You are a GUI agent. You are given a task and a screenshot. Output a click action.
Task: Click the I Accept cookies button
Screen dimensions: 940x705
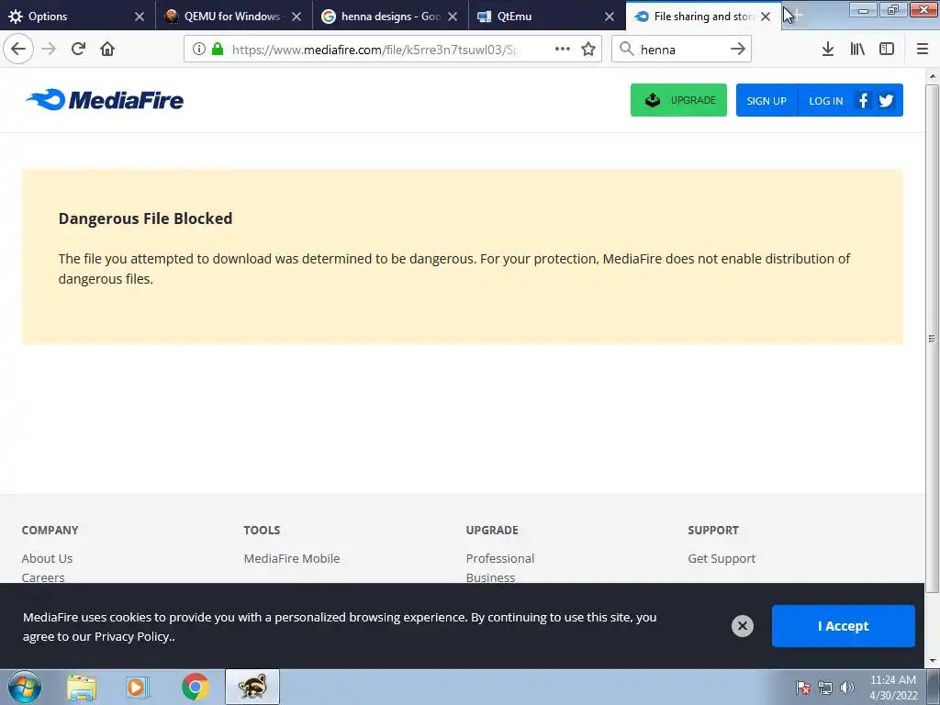point(843,626)
